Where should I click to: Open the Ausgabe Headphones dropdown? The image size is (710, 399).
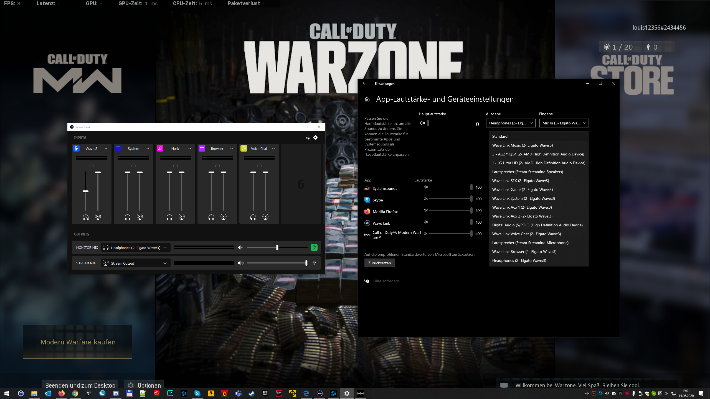511,123
